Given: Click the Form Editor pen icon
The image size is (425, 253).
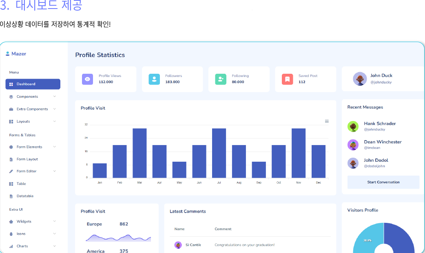Looking at the screenshot, I should (x=11, y=171).
